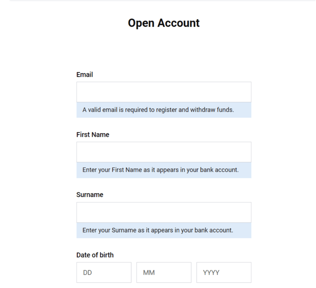Viewport: 316px width, 288px height.
Task: Focus the First Name text box
Action: [164, 152]
